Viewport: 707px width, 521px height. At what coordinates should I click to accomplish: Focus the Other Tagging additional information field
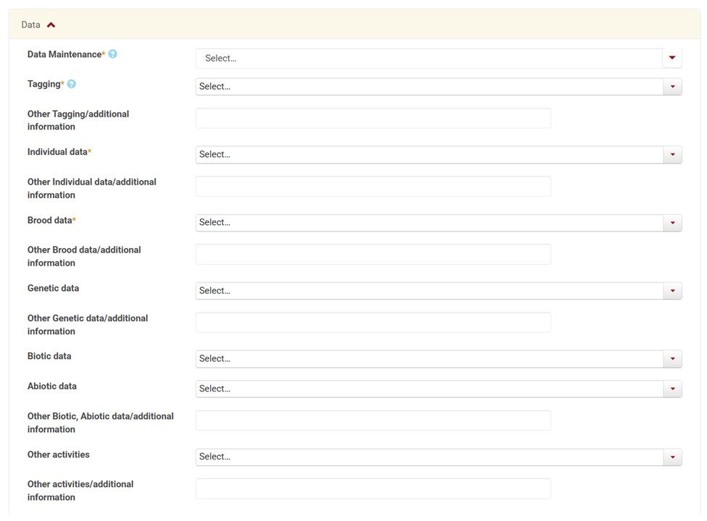(373, 119)
